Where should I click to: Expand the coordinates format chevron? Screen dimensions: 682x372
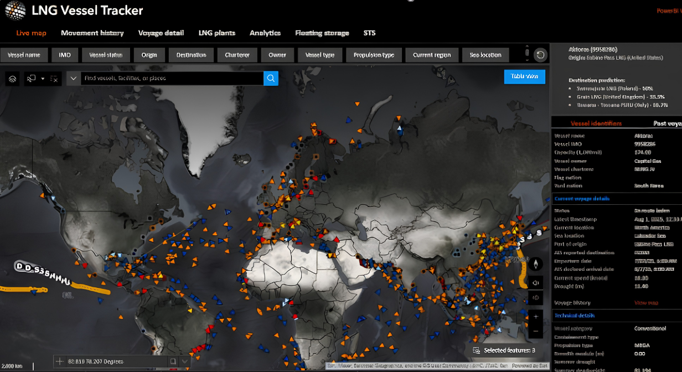[x=185, y=361]
